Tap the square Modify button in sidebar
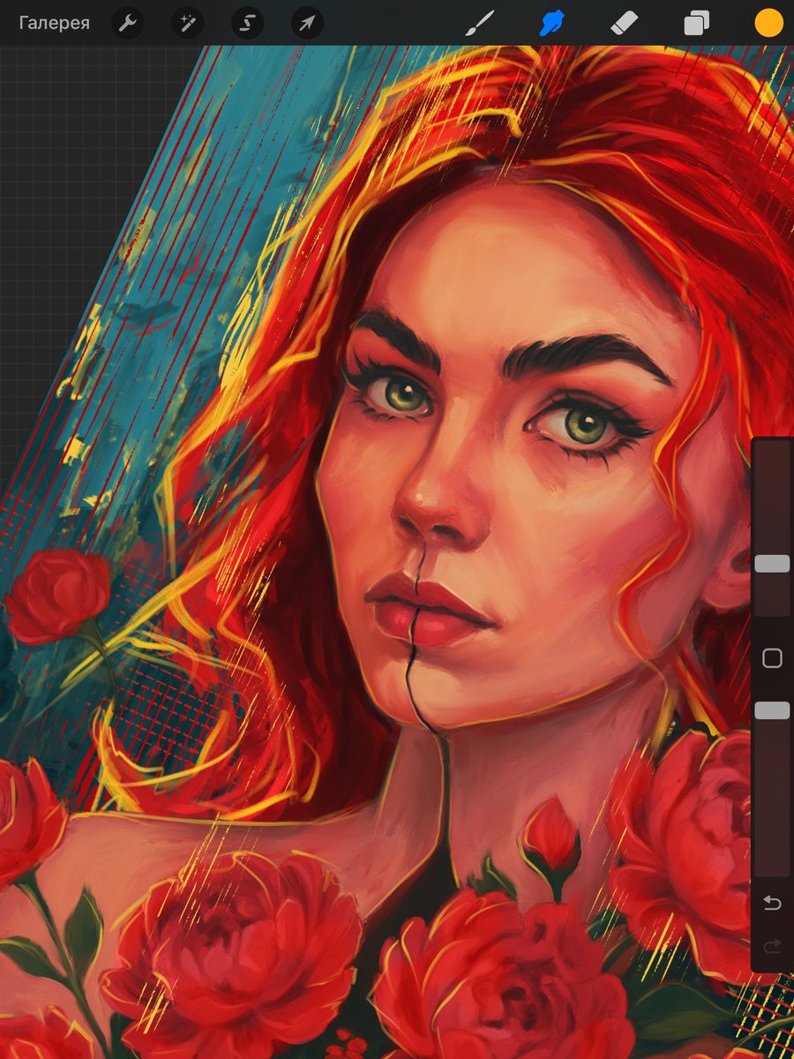The image size is (794, 1059). (x=772, y=658)
